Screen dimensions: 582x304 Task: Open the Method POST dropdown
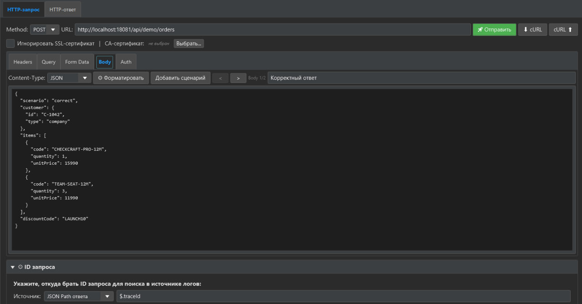tap(45, 29)
